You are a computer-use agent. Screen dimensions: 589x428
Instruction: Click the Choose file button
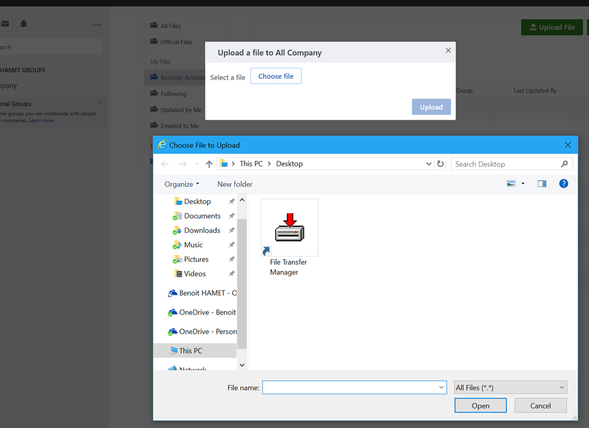(276, 77)
